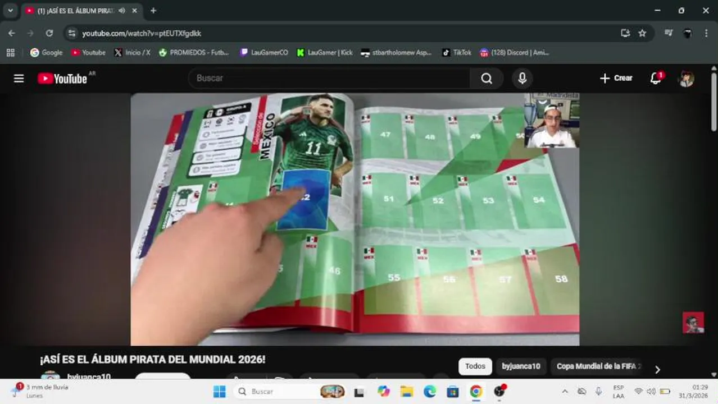718x404 pixels.
Task: Open the Youtube bookmark
Action: pyautogui.click(x=88, y=52)
